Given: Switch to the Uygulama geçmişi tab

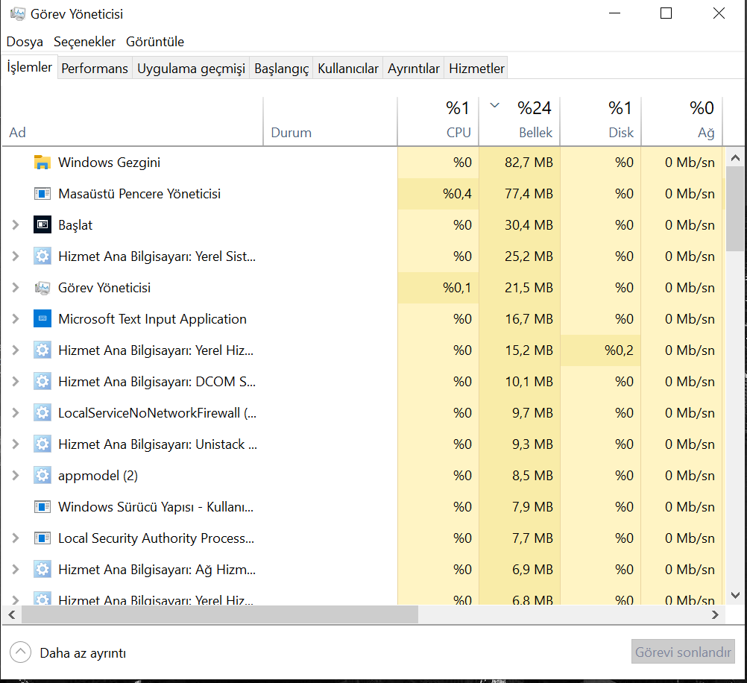Looking at the screenshot, I should [x=191, y=68].
